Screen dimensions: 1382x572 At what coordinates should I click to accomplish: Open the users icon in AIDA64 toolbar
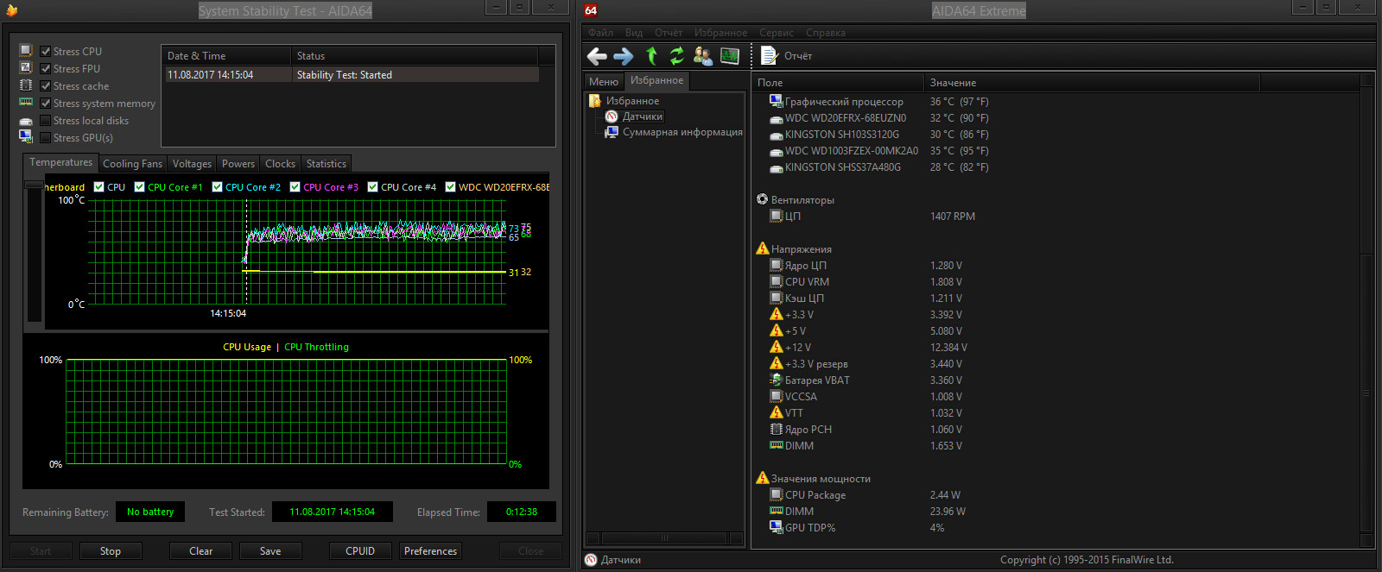703,56
